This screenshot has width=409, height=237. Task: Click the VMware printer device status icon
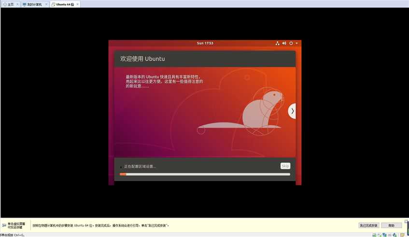389,235
